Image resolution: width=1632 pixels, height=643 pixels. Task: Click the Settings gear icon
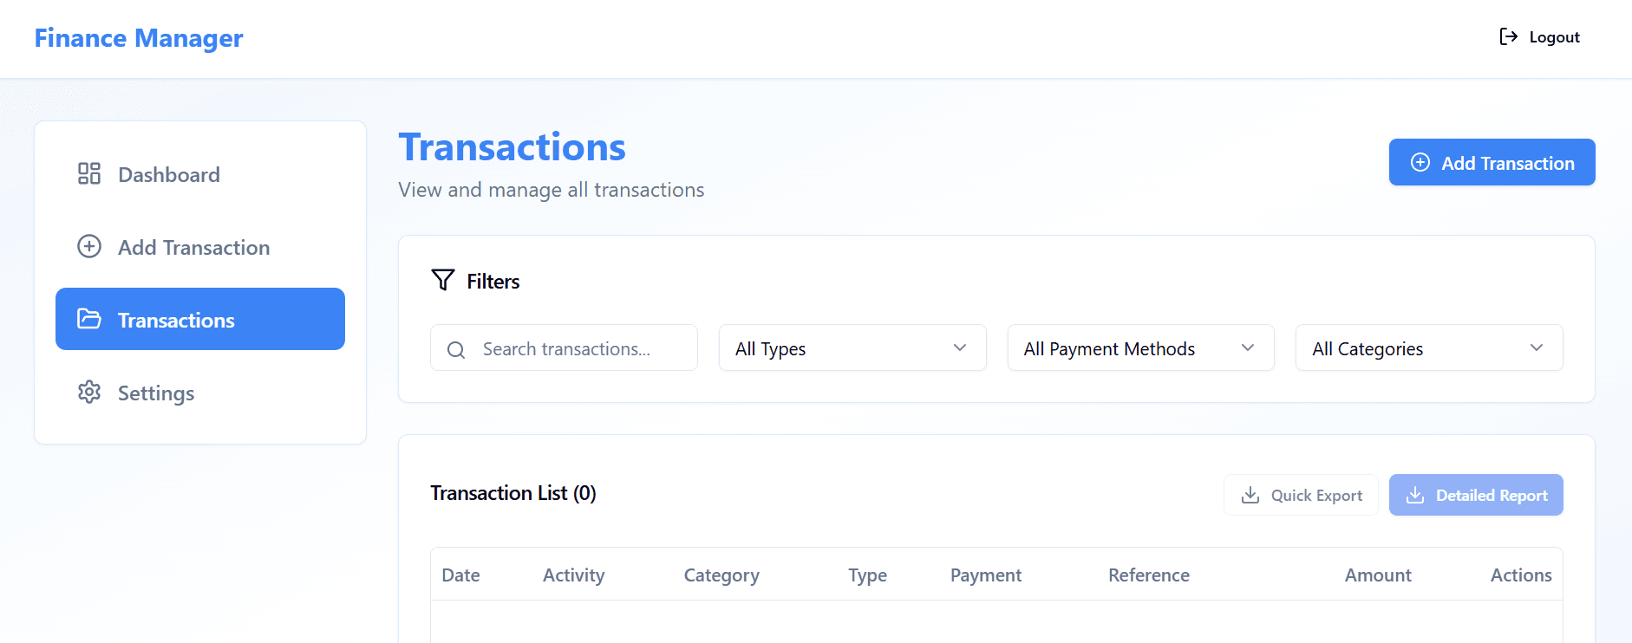[x=89, y=393]
